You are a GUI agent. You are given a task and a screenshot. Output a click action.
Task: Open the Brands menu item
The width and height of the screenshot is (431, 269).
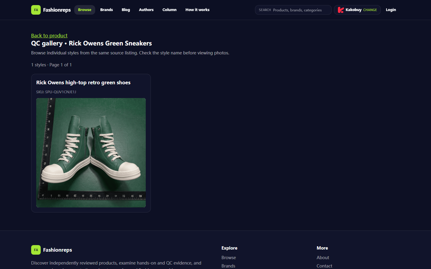point(107,10)
